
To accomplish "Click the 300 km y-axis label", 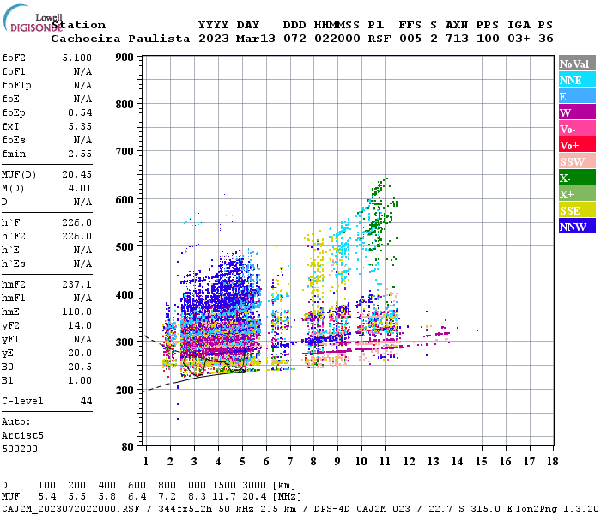I will (x=124, y=342).
